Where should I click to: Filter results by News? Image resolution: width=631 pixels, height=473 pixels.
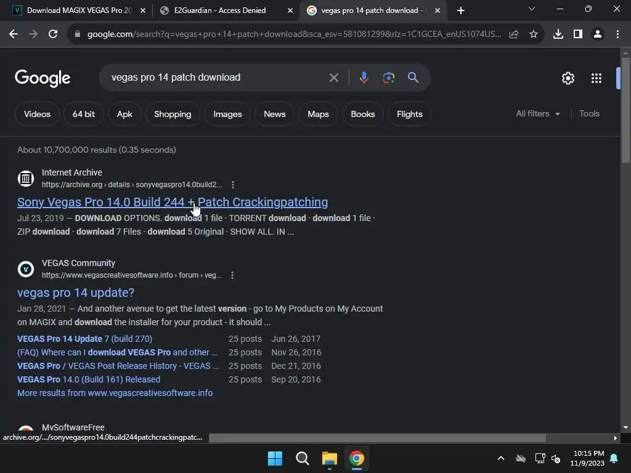click(x=274, y=114)
